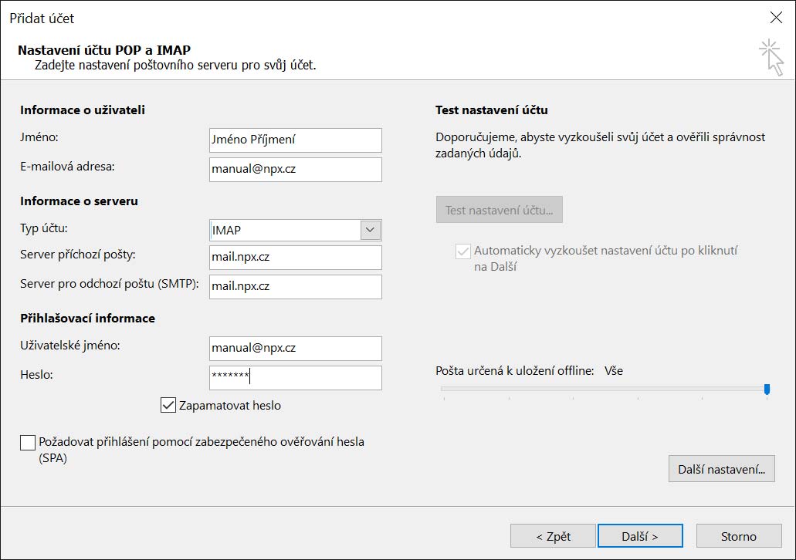Open the Typ účtu dropdown arrow
Screen dimensions: 796x560
[371, 230]
